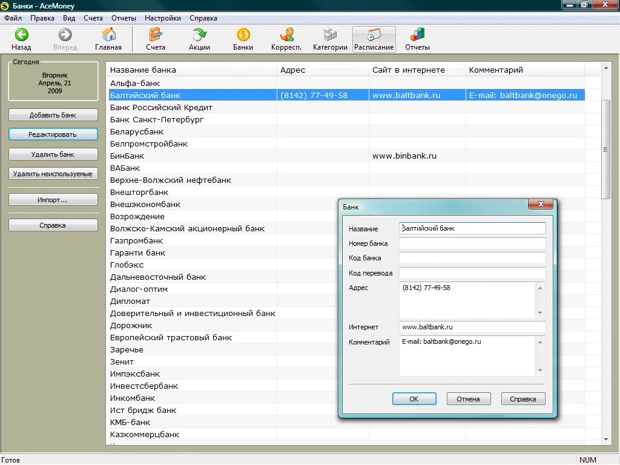Open the Счета menu in menu bar

tap(93, 18)
